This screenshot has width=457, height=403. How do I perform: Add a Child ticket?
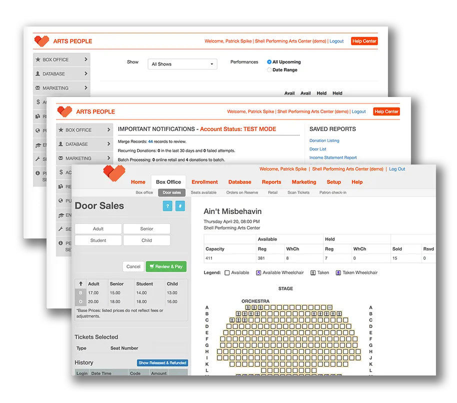pyautogui.click(x=146, y=240)
